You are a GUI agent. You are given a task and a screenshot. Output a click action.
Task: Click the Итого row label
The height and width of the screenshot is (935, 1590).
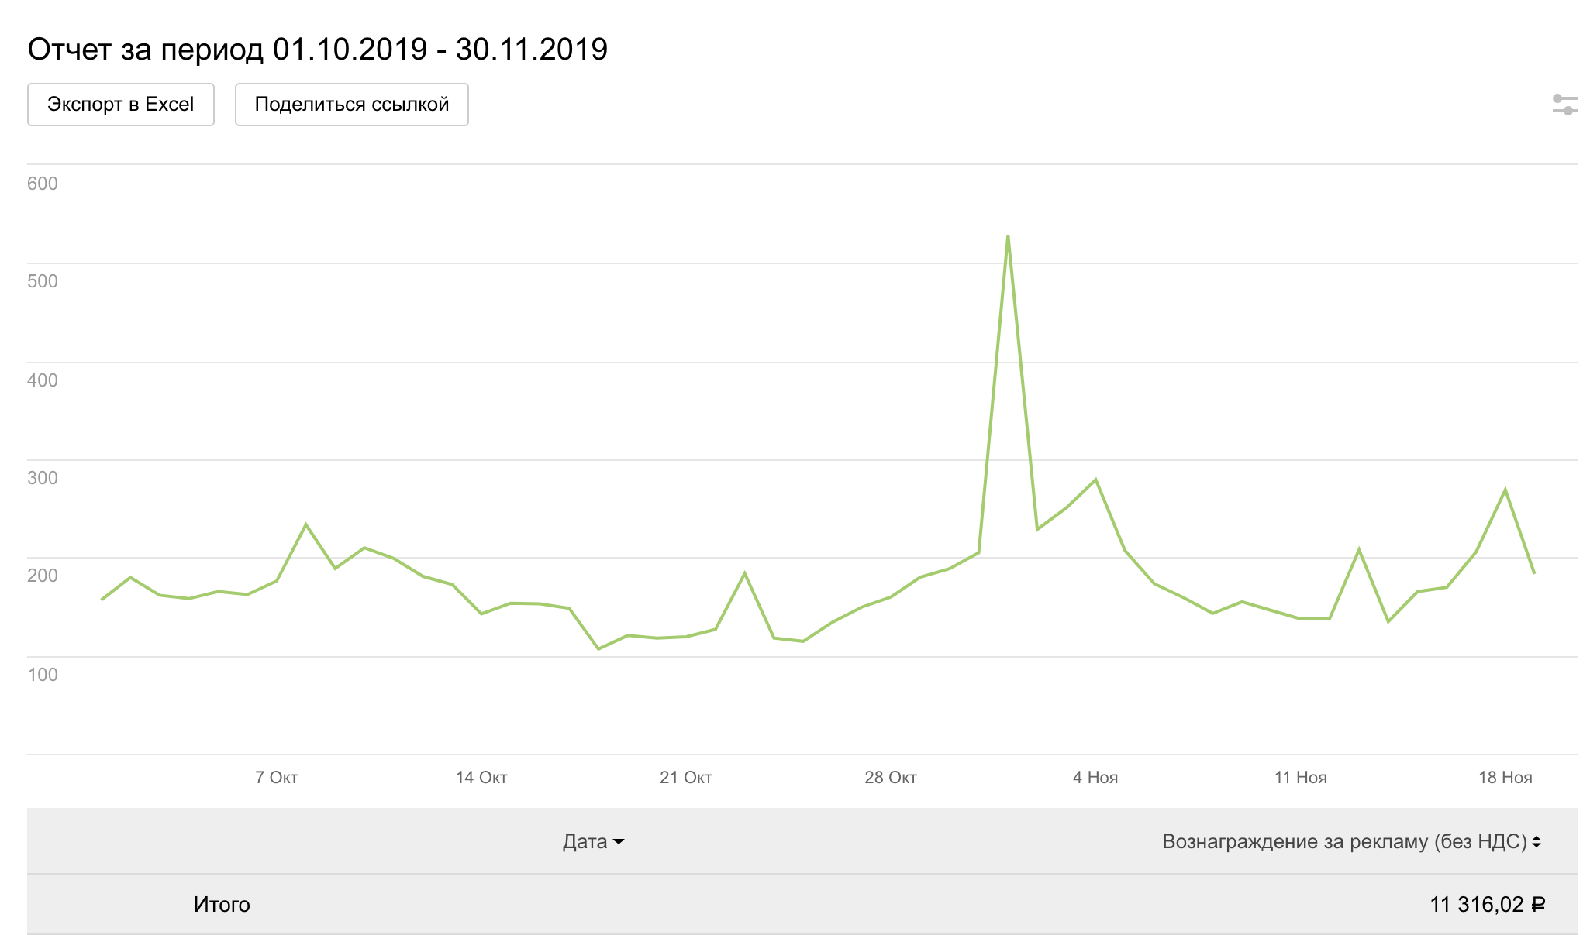pos(222,905)
